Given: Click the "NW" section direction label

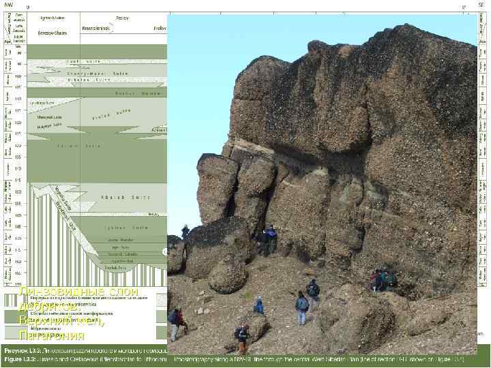Looking at the screenshot, I should point(8,5).
